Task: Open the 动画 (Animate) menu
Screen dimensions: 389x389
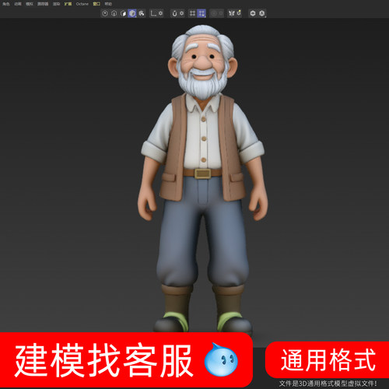Action: click(x=18, y=4)
